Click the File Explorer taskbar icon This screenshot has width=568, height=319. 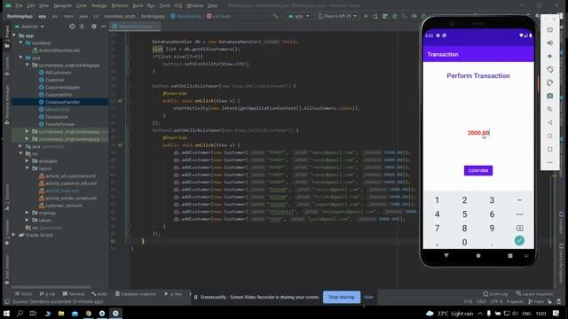(x=61, y=313)
